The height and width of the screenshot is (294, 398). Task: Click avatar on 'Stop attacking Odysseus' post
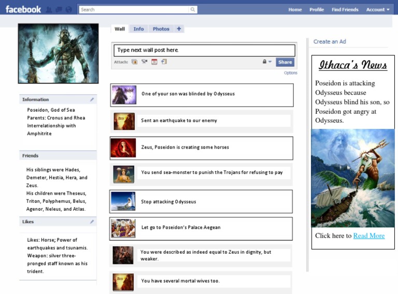point(123,201)
